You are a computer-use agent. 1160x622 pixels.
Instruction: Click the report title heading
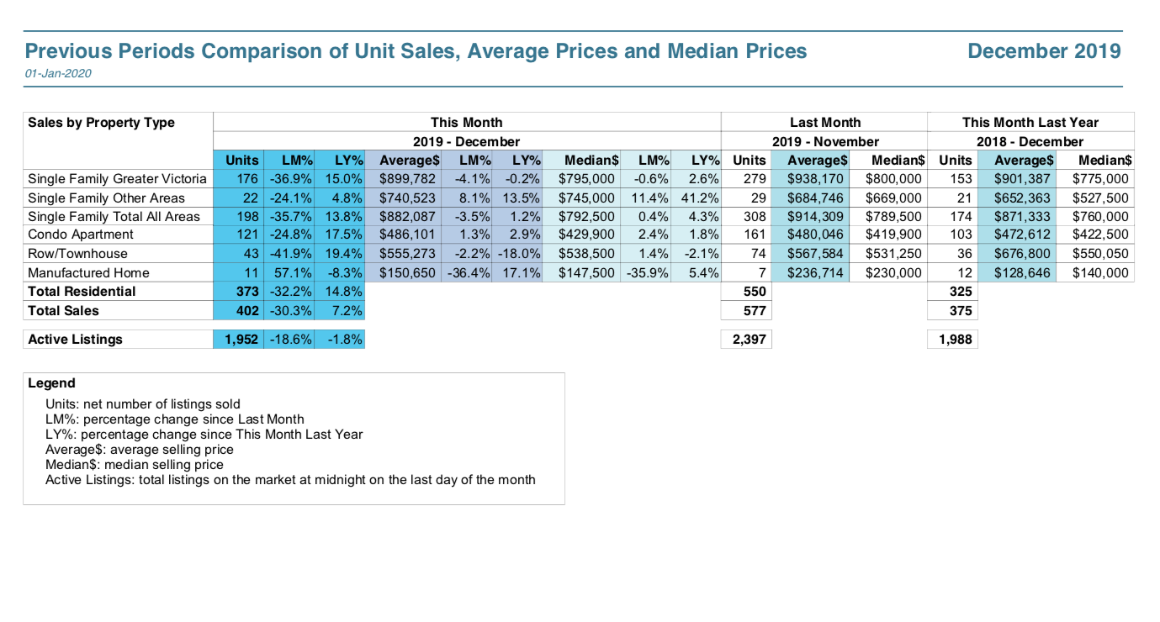[416, 51]
